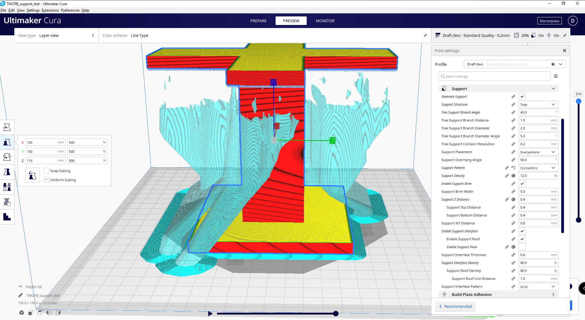Select the Rotate tool in left toolbar
Image resolution: width=585 pixels, height=320 pixels.
7,157
